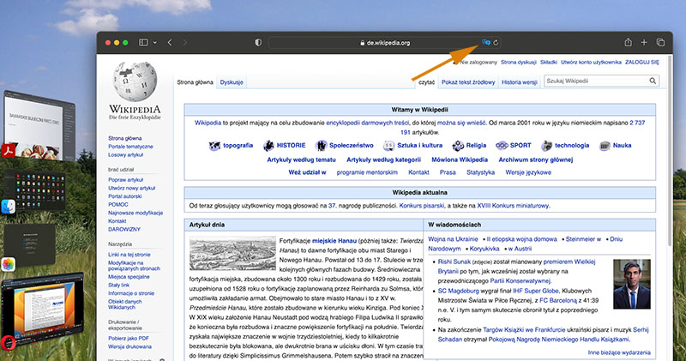The width and height of the screenshot is (686, 361).
Task: Open the SC Magdeburg link
Action: (x=459, y=291)
